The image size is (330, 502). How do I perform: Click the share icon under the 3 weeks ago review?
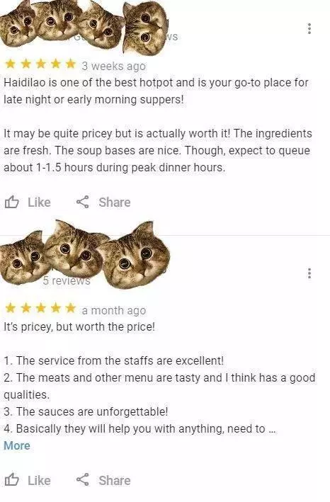point(83,202)
